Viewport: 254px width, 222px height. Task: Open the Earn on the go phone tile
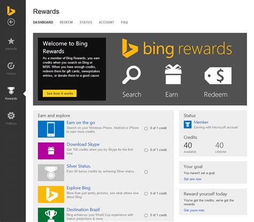pos(51,129)
